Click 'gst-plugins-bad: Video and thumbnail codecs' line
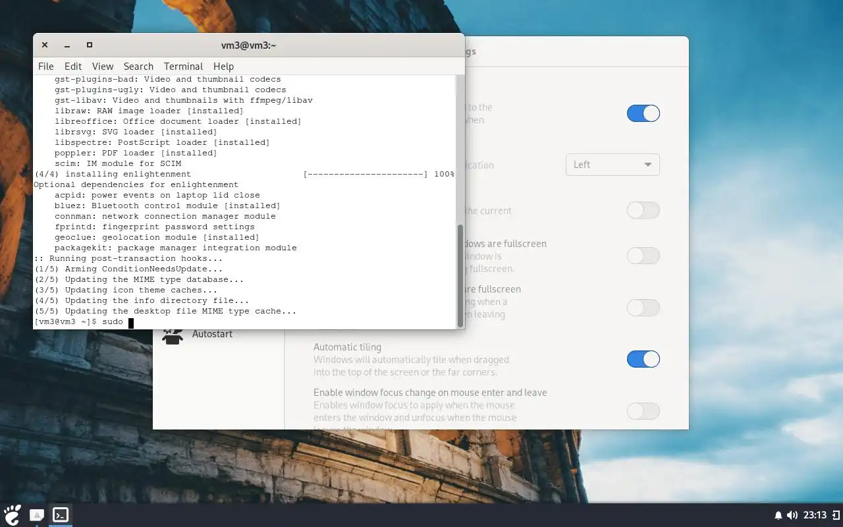Viewport: 843px width, 527px height. coord(168,79)
